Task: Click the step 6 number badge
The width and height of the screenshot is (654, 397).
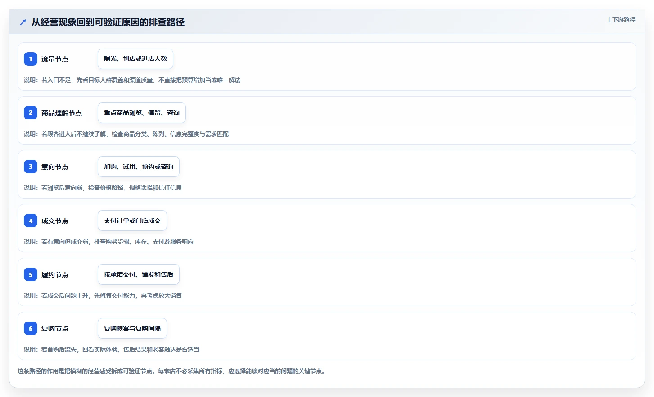Action: point(31,328)
